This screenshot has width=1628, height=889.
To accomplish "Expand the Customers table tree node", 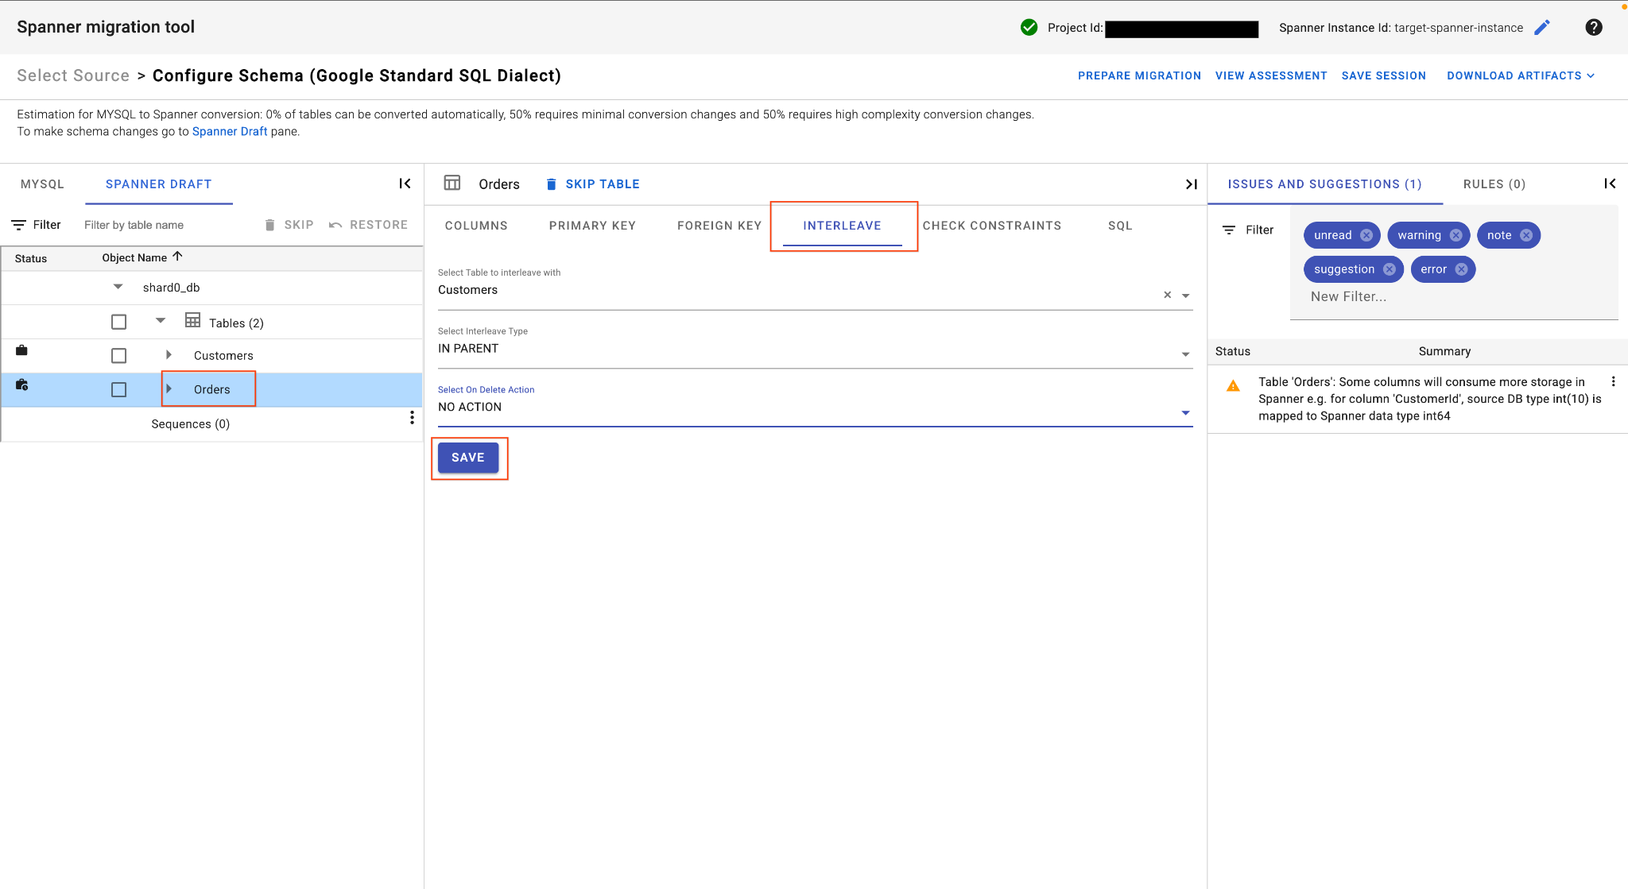I will pos(169,355).
